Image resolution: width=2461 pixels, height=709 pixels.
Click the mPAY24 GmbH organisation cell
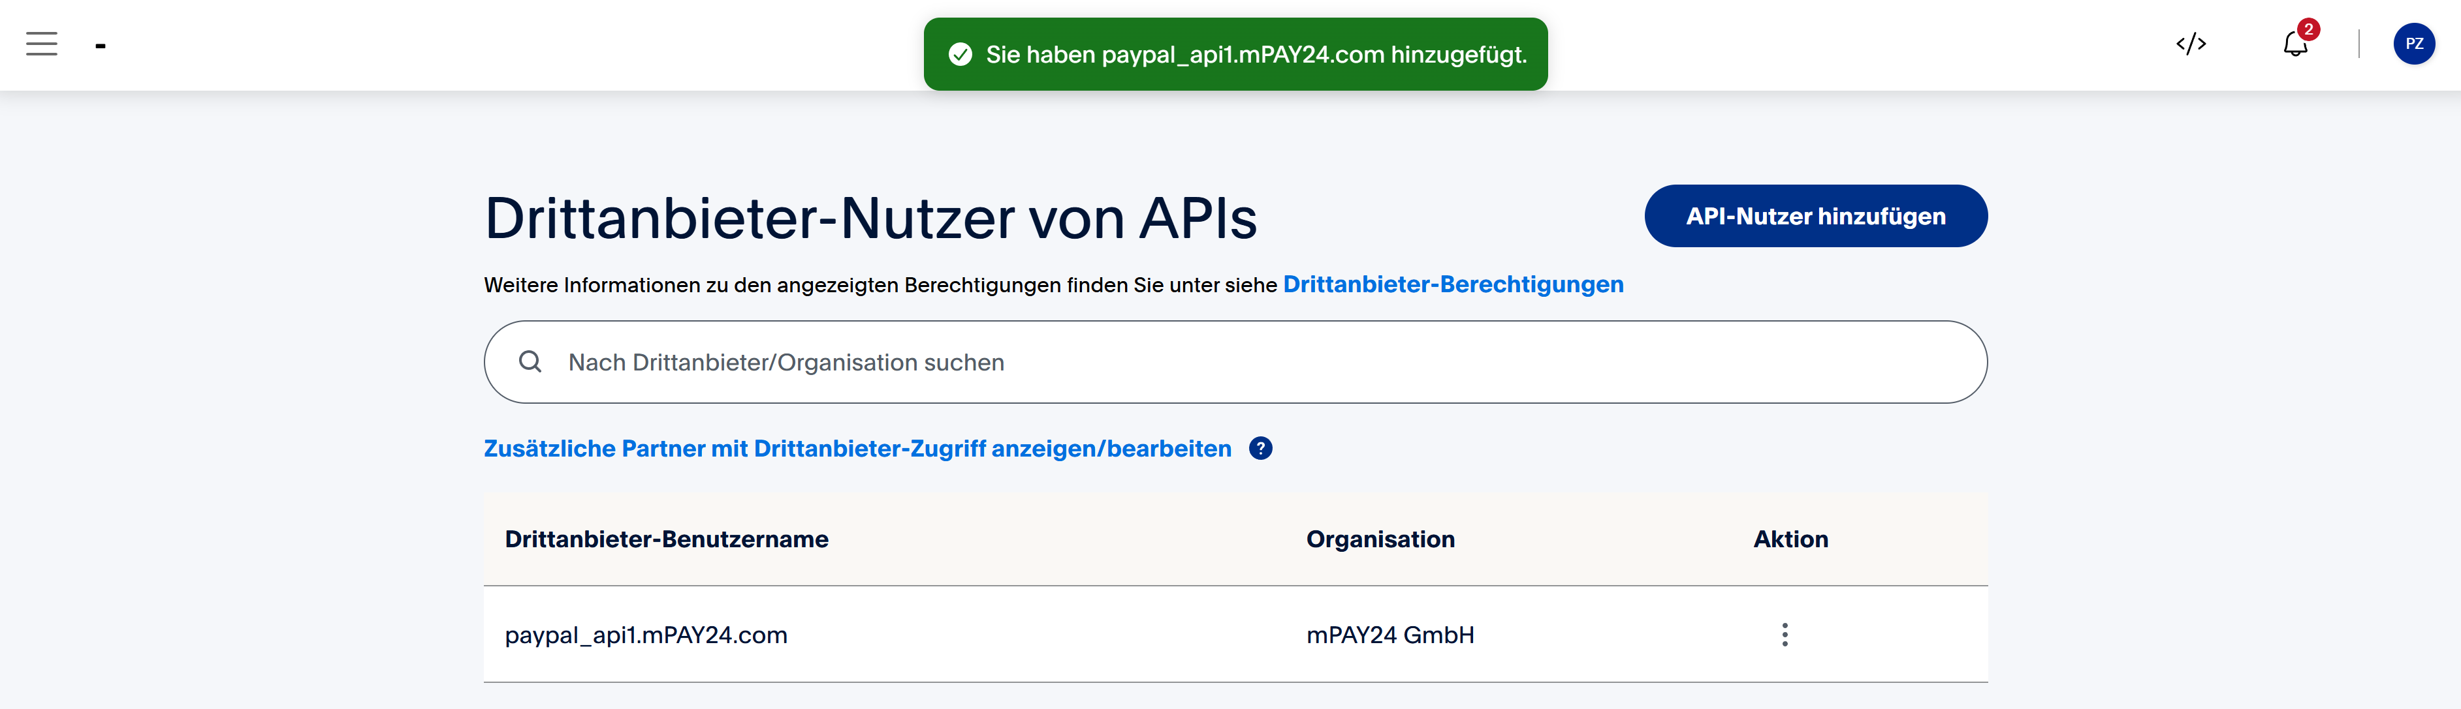[x=1389, y=635]
